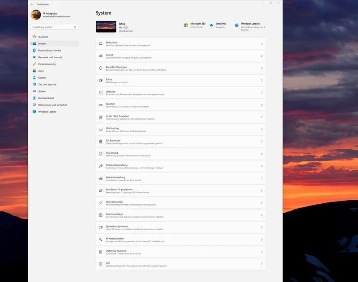Open the OneDrive cloud icon
The image size is (358, 282).
pyautogui.click(x=211, y=25)
